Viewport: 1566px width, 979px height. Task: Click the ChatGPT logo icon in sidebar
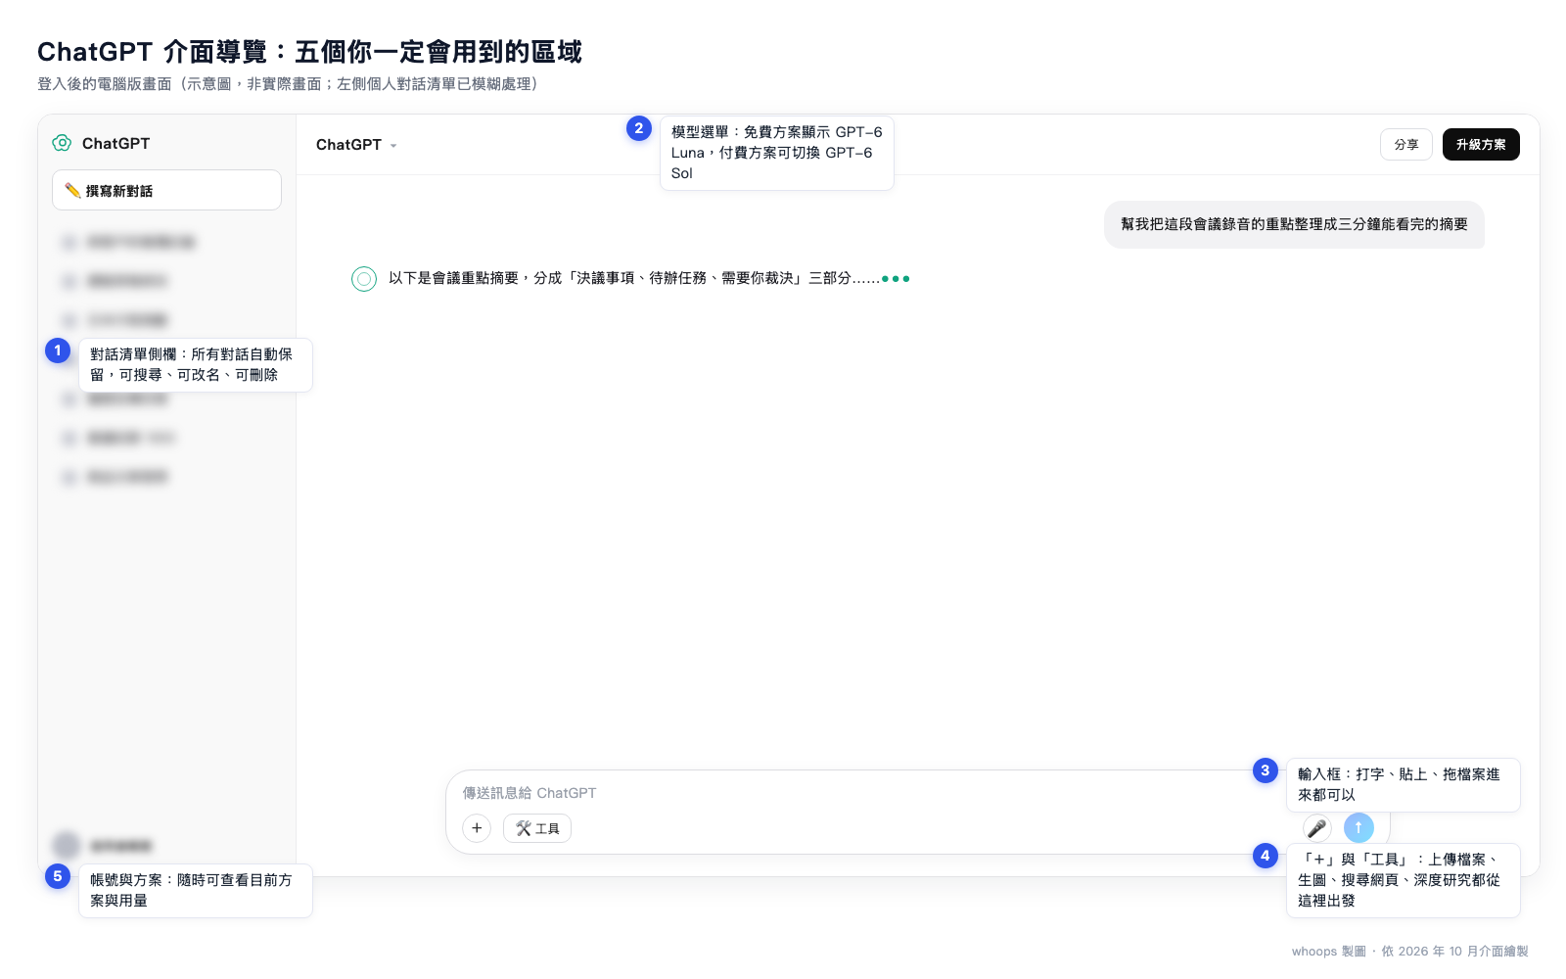coord(62,143)
